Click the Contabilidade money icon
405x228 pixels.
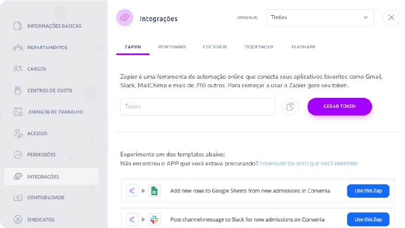click(x=18, y=198)
